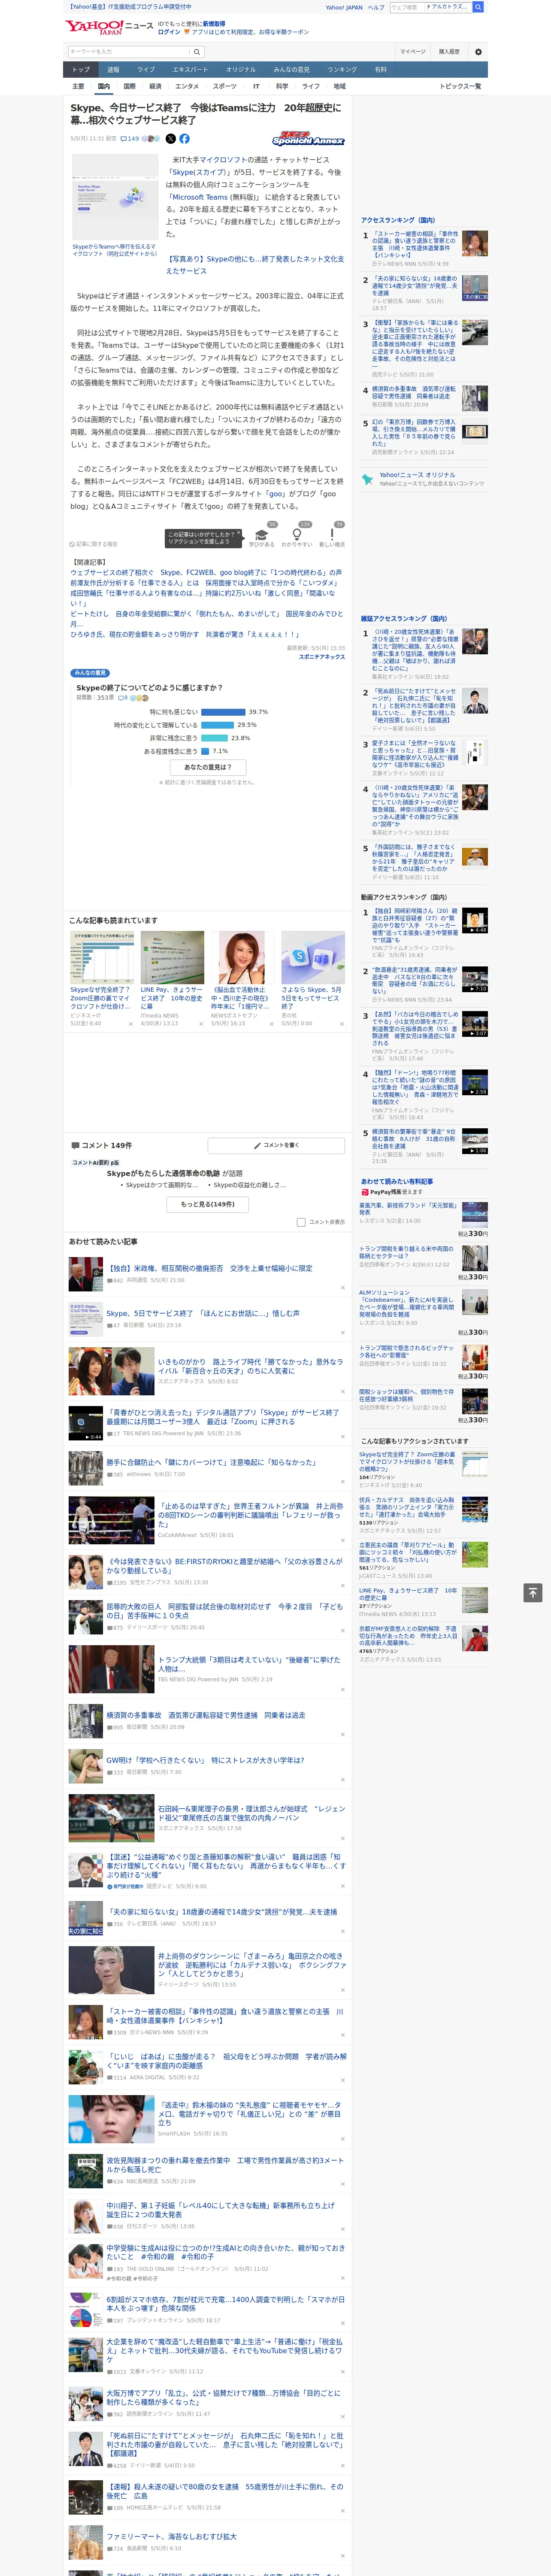
Task: Open the トピックス一覧 link
Action: [460, 86]
